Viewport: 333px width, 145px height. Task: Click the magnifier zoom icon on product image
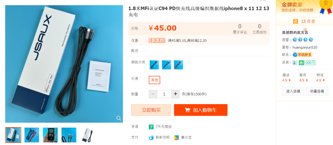(x=119, y=118)
